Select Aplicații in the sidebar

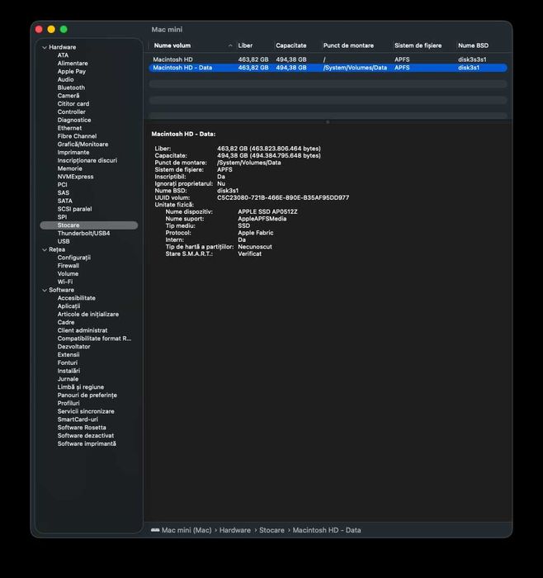point(68,306)
